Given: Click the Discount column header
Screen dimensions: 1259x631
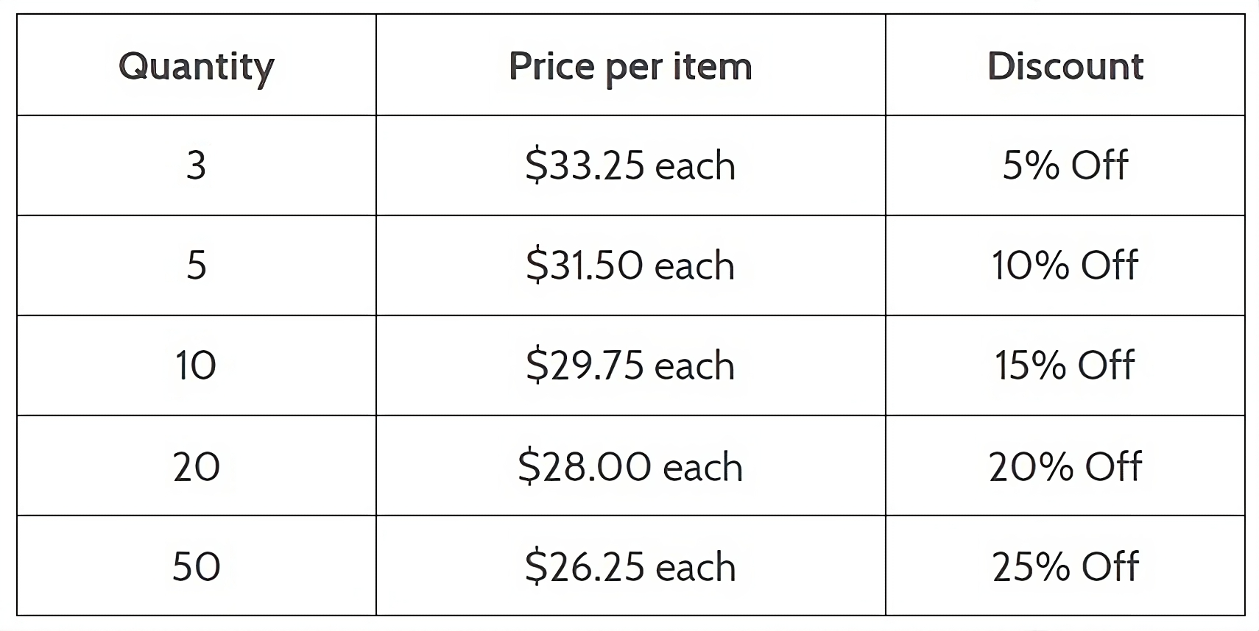Looking at the screenshot, I should [1065, 66].
